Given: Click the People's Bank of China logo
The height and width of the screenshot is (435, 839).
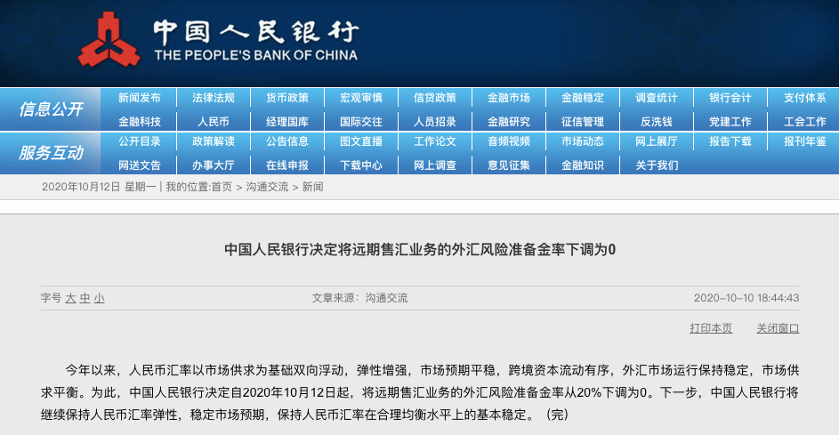Looking at the screenshot, I should [109, 42].
